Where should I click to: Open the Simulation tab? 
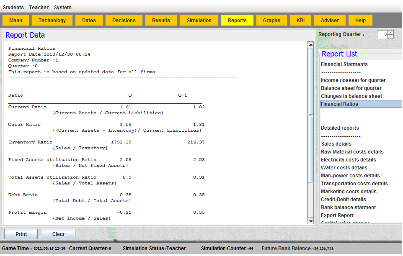199,20
